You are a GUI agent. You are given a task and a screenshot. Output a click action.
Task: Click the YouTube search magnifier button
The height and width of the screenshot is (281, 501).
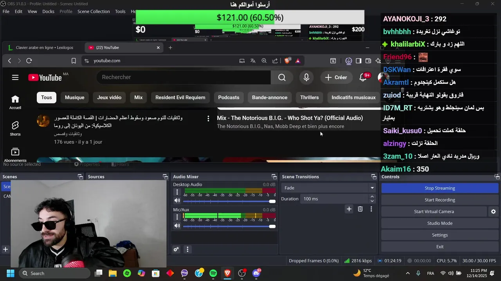point(282,77)
